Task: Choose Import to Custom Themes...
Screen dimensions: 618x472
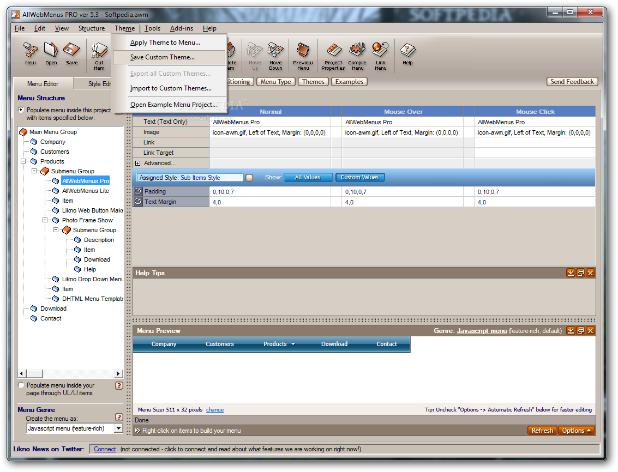Action: [x=170, y=88]
